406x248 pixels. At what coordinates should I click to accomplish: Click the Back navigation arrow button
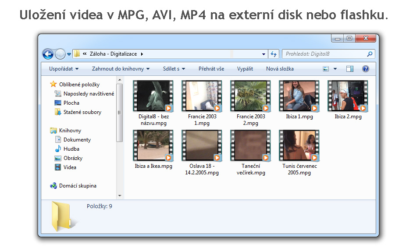coord(48,54)
